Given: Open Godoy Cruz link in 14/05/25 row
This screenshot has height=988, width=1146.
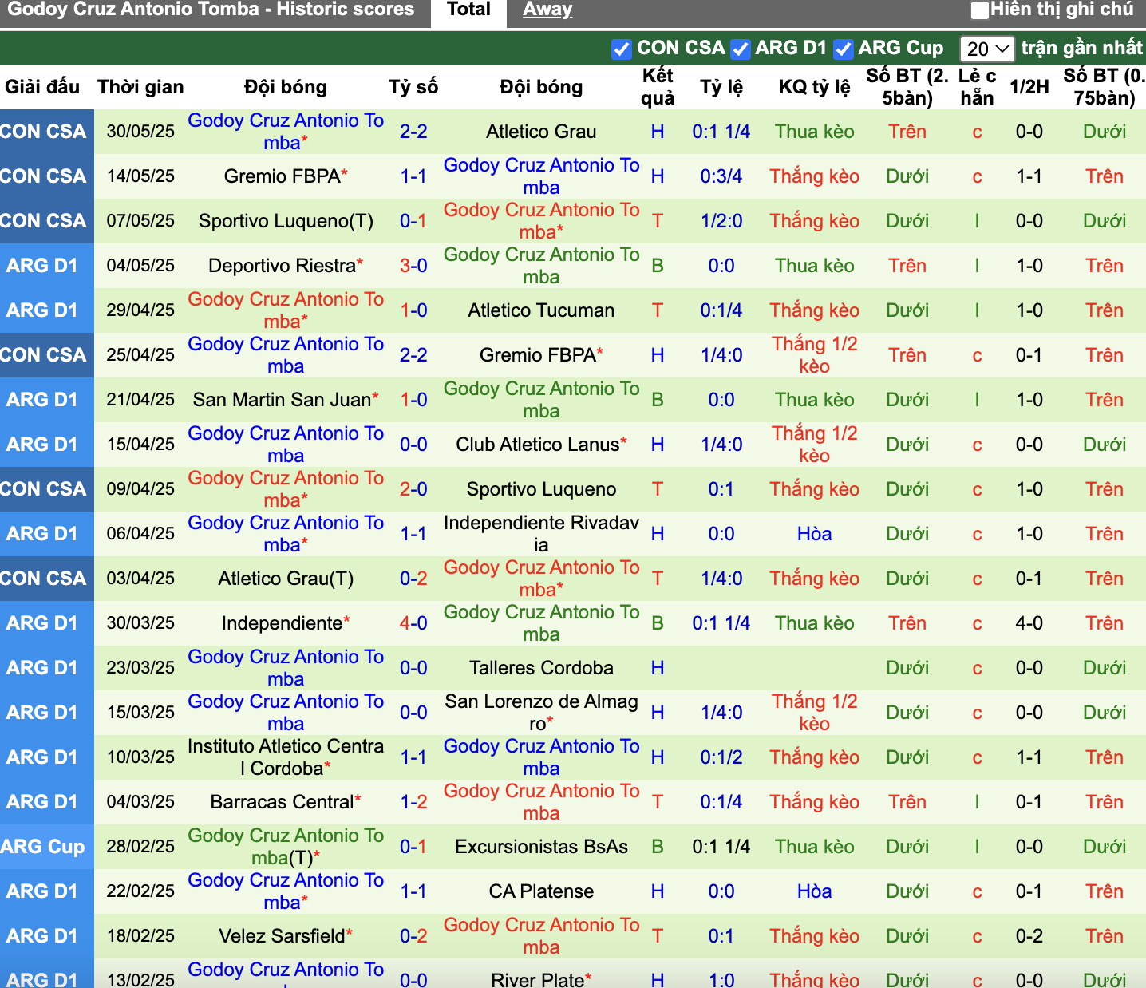Looking at the screenshot, I should click(541, 176).
